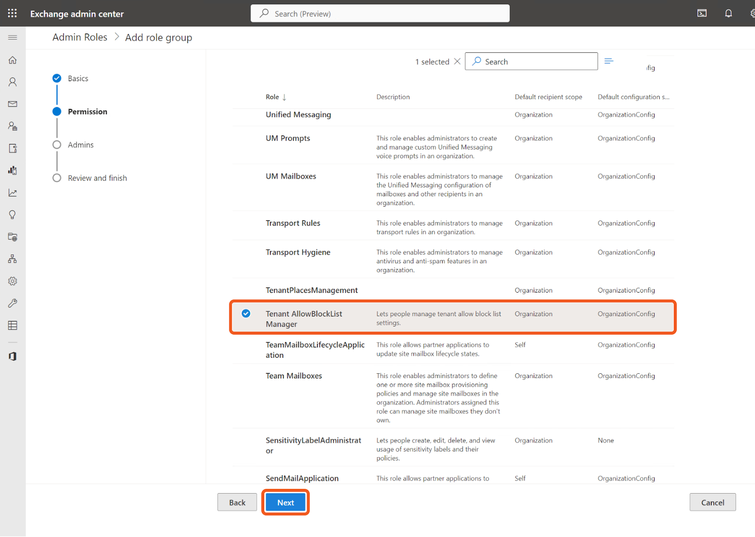This screenshot has width=755, height=537.
Task: Open the filter options beside the search box
Action: click(x=609, y=61)
